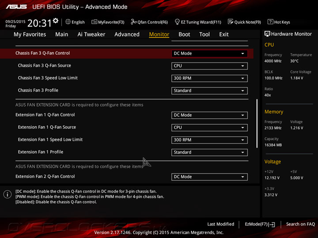Switch to the Advanced tab
The image size is (318, 238).
click(127, 34)
